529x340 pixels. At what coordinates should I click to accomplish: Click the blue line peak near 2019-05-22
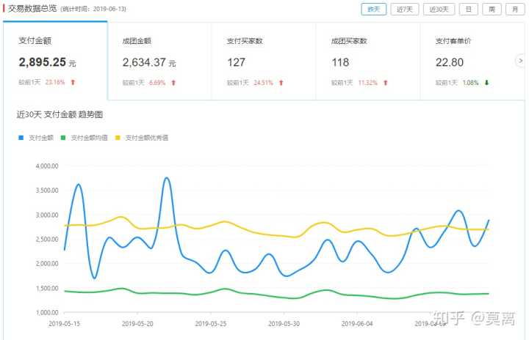point(167,178)
